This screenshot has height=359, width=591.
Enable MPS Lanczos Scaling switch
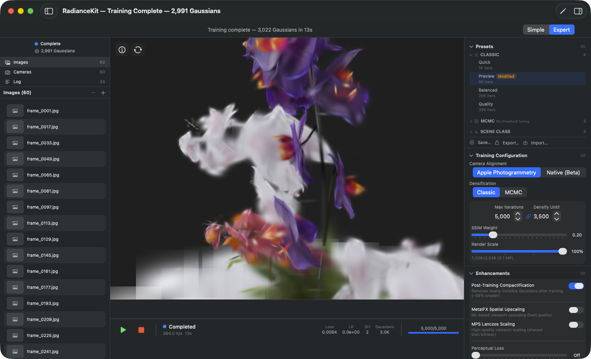[576, 325]
